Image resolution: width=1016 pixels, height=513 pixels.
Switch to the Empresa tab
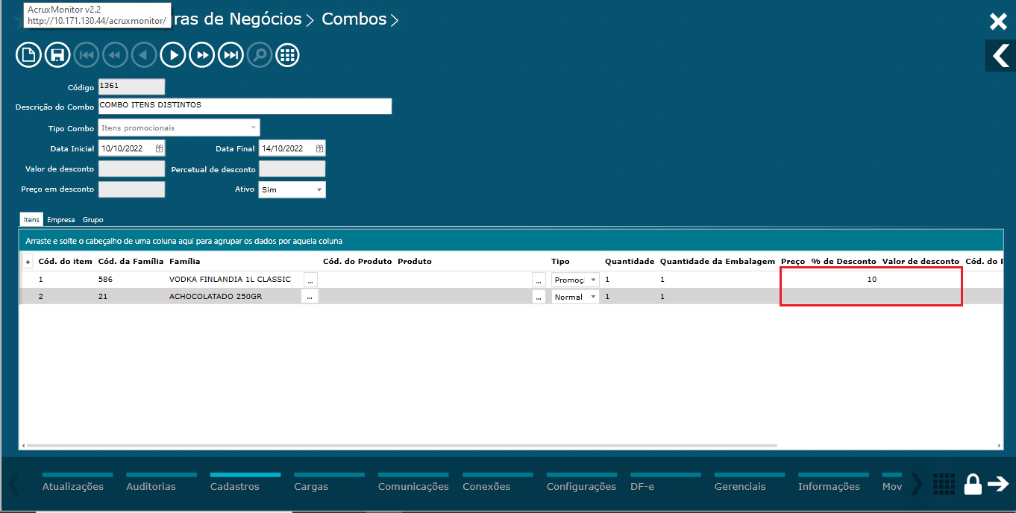pyautogui.click(x=60, y=220)
